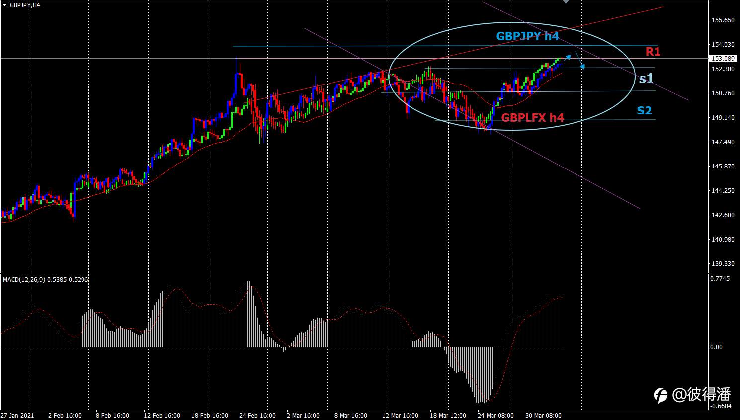The image size is (740, 420).
Task: Click MACD zero level 0.00 label
Action: [x=717, y=347]
